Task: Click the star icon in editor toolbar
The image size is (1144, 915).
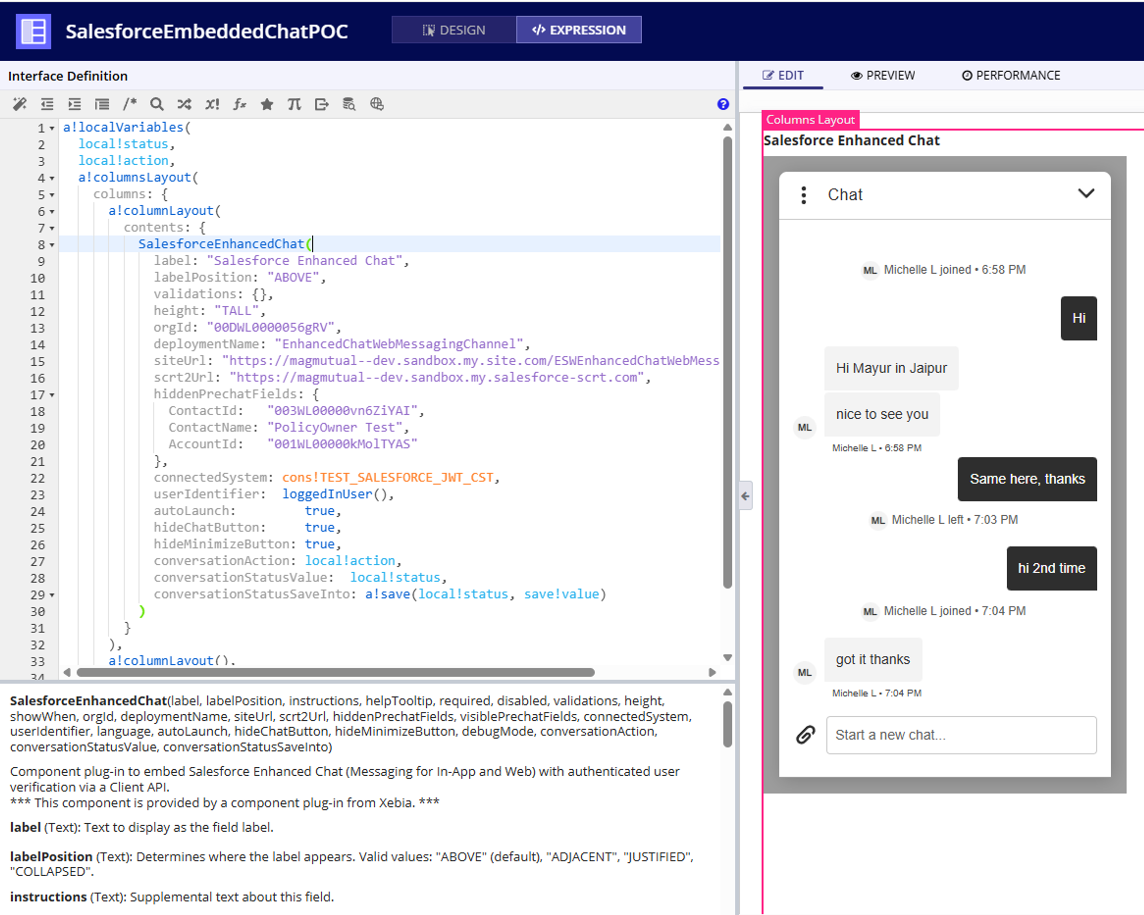Action: point(267,104)
